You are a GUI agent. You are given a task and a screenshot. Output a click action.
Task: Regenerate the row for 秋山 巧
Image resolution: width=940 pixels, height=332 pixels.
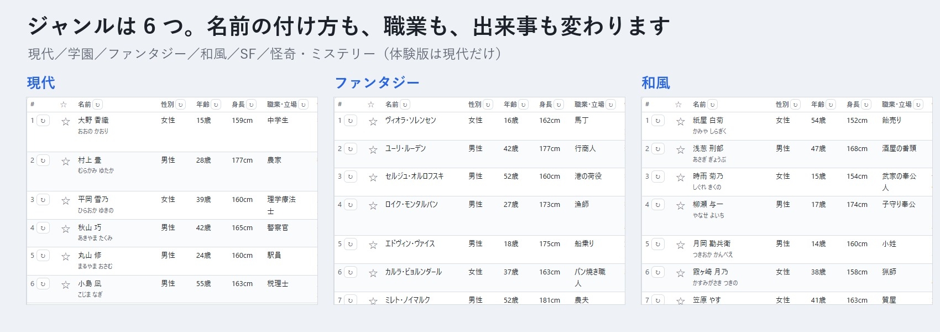[43, 228]
